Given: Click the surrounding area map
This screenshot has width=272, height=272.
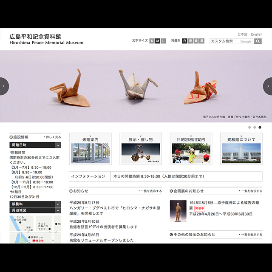Looking at the screenshot, I should (35, 229).
